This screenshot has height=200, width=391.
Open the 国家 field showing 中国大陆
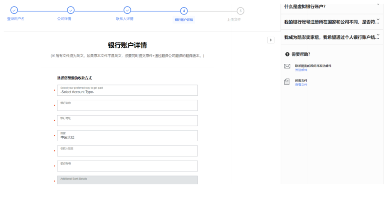coord(127,136)
